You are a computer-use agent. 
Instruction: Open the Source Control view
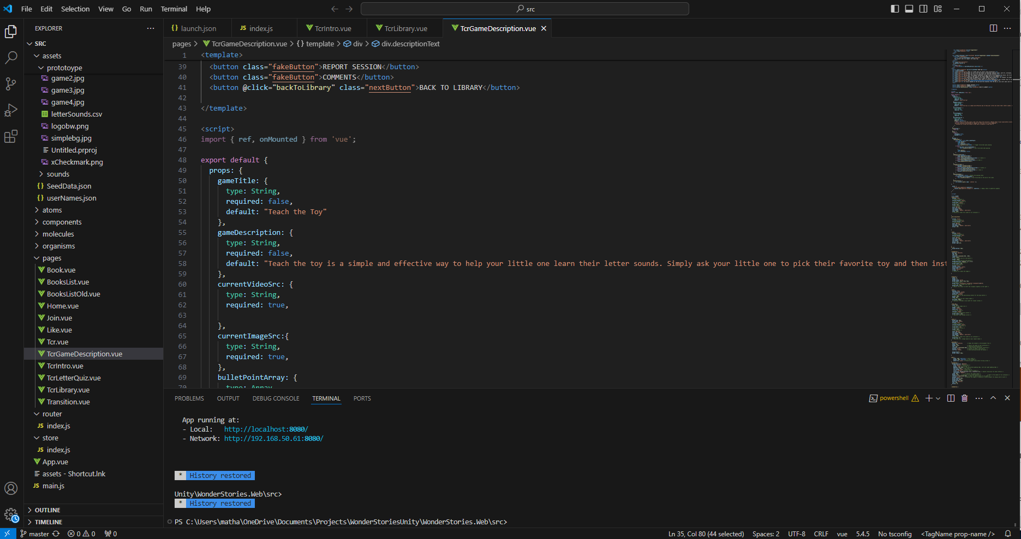click(11, 84)
